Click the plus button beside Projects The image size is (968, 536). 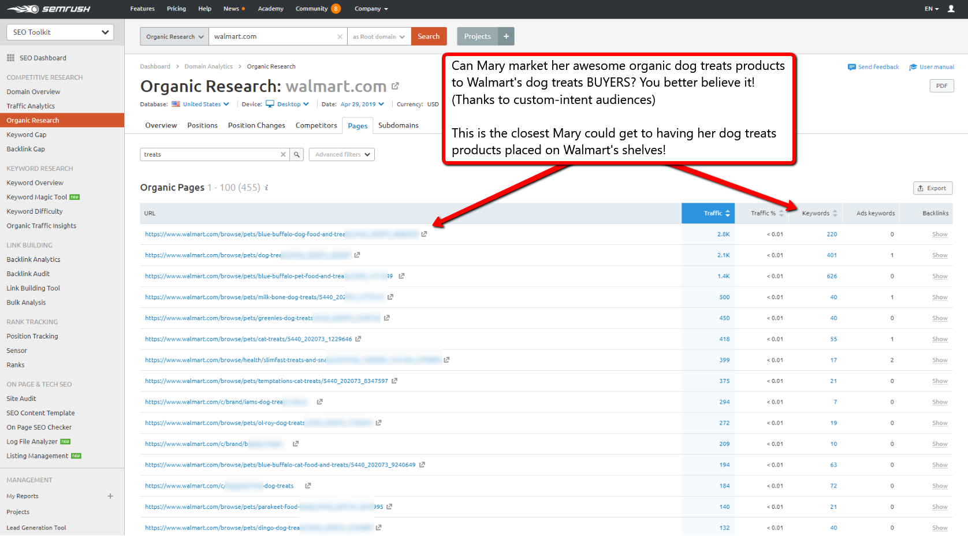[506, 36]
